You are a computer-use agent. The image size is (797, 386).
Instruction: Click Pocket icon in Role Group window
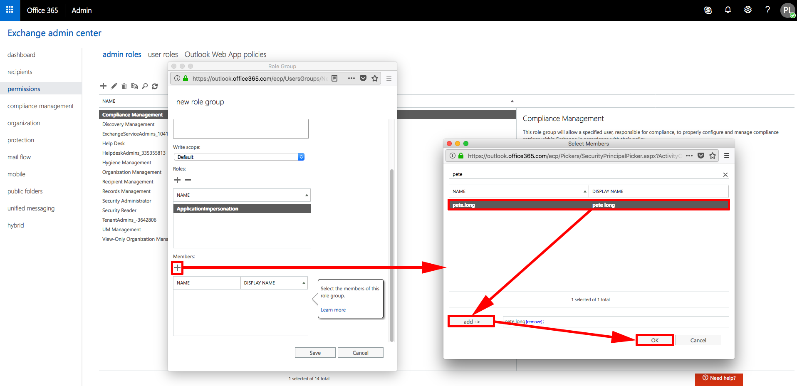(363, 78)
